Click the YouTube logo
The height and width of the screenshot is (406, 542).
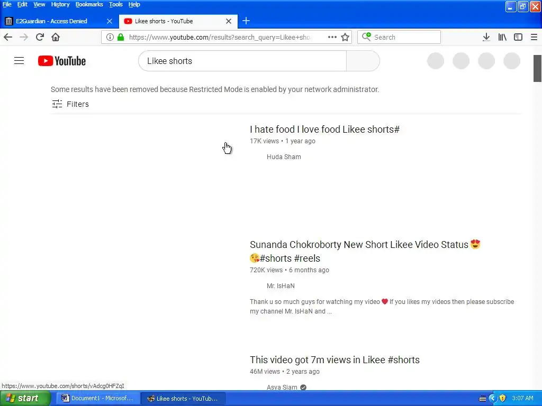coord(62,61)
